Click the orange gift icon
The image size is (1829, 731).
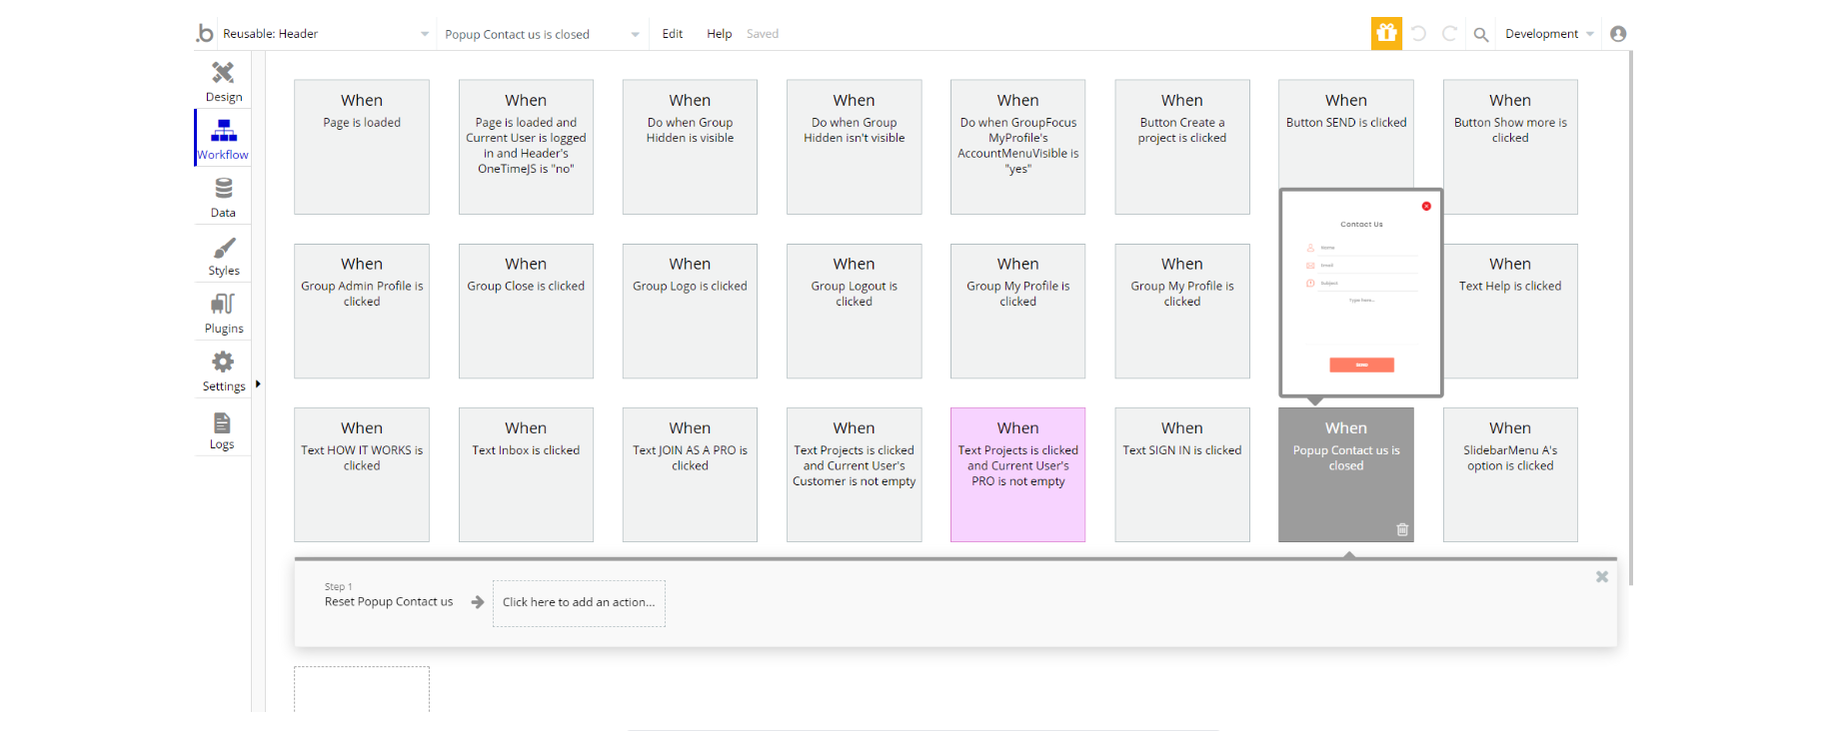[x=1386, y=33]
